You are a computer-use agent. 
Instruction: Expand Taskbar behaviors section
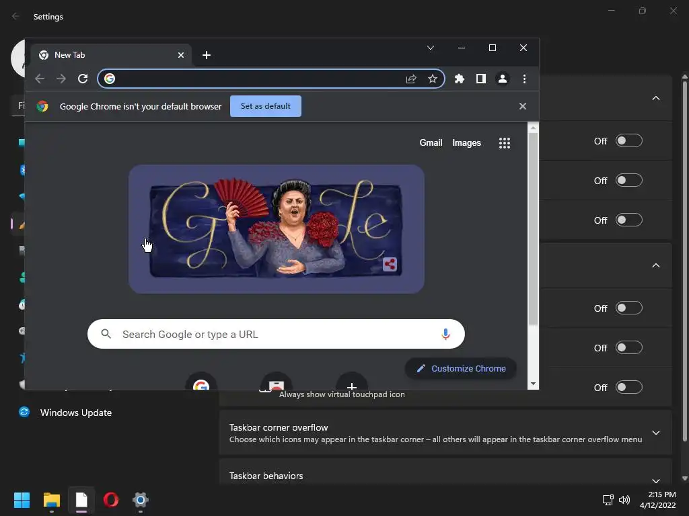pyautogui.click(x=655, y=480)
